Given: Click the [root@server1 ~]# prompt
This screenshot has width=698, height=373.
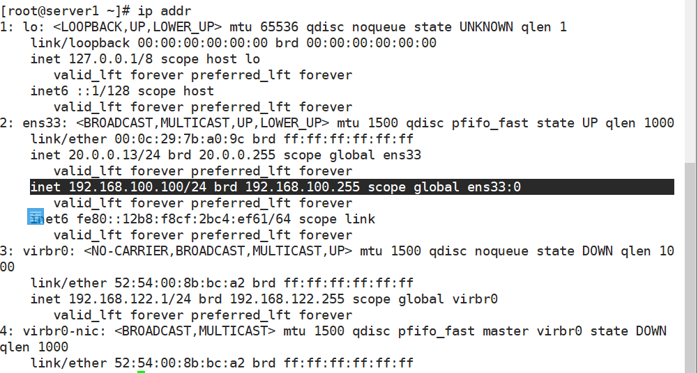Looking at the screenshot, I should pos(66,11).
